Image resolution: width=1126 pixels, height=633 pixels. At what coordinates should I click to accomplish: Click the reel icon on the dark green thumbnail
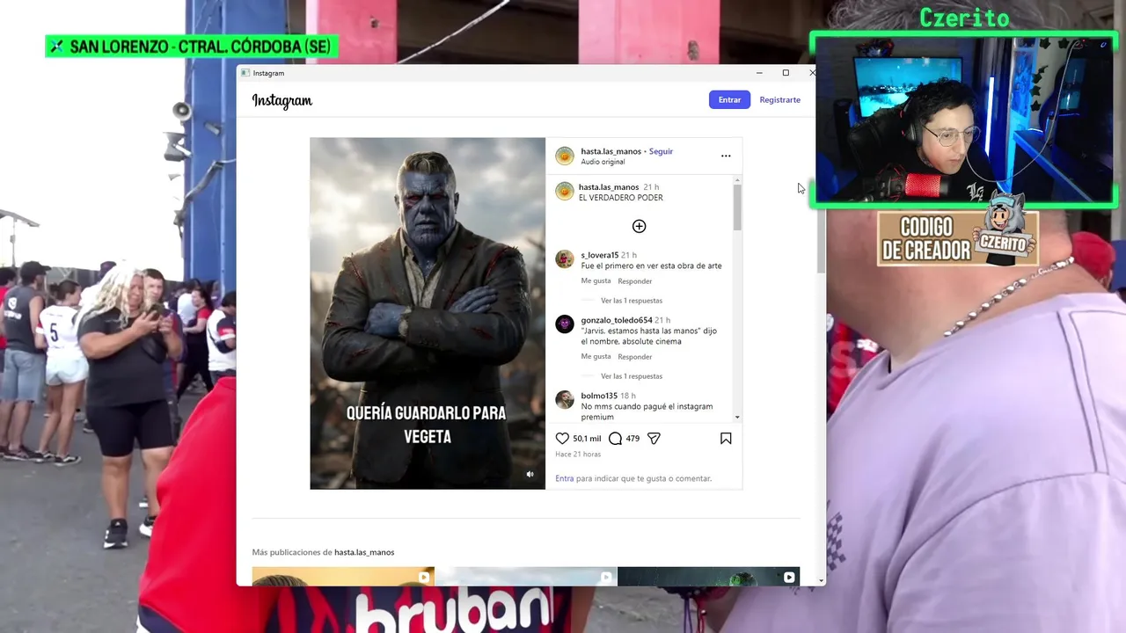click(x=789, y=578)
